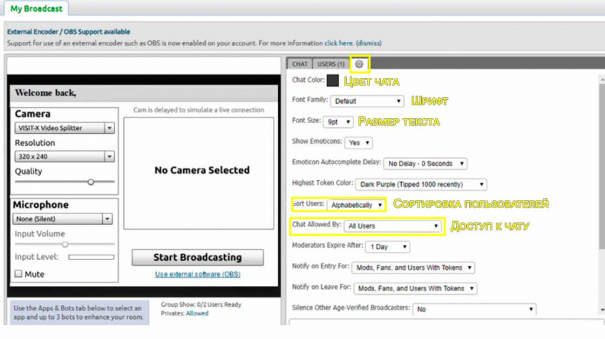Open Emoticon Autocomplete Delay dropdown

pyautogui.click(x=425, y=163)
